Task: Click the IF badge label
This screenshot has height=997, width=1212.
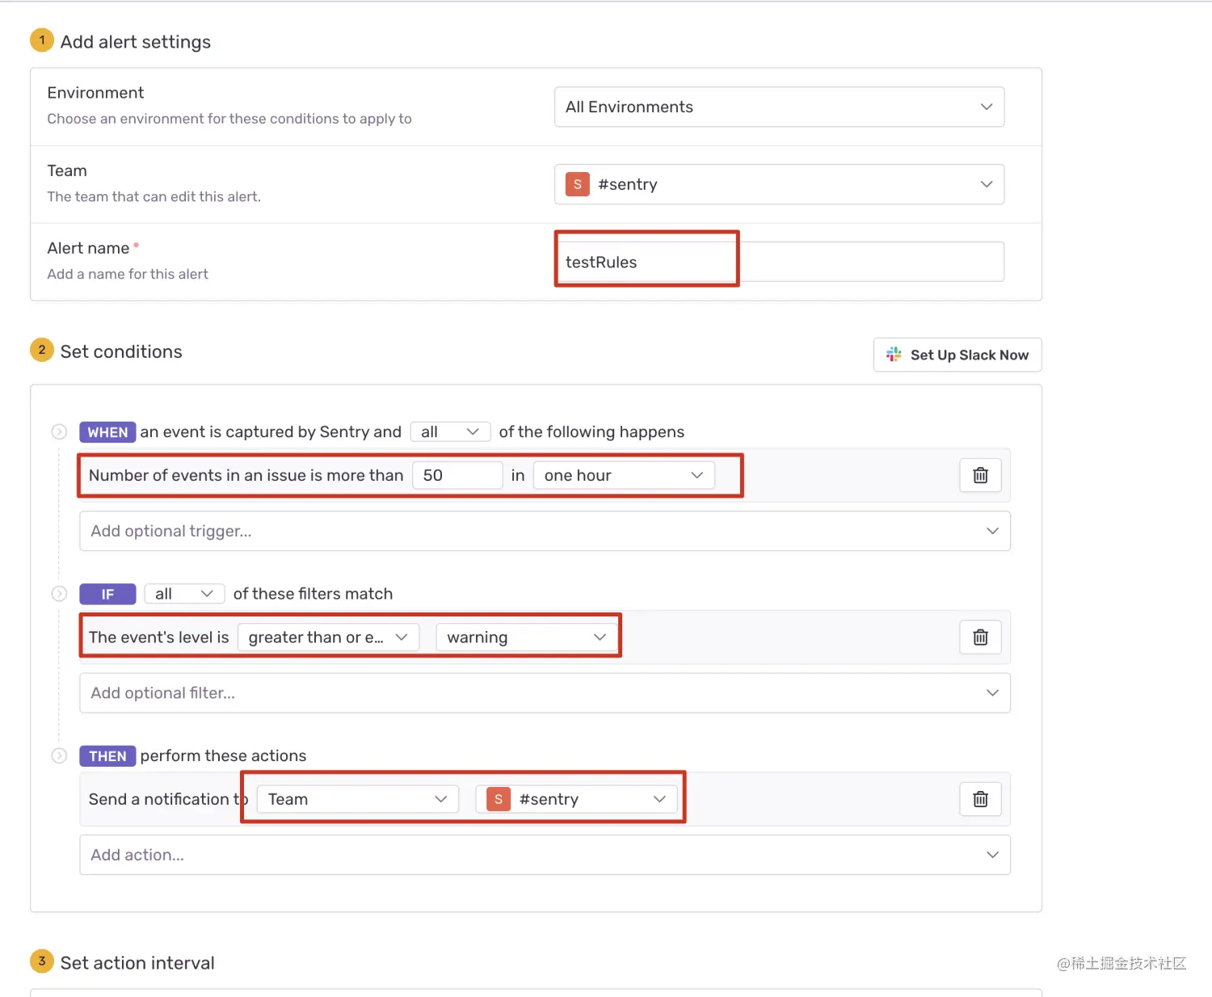Action: click(107, 595)
